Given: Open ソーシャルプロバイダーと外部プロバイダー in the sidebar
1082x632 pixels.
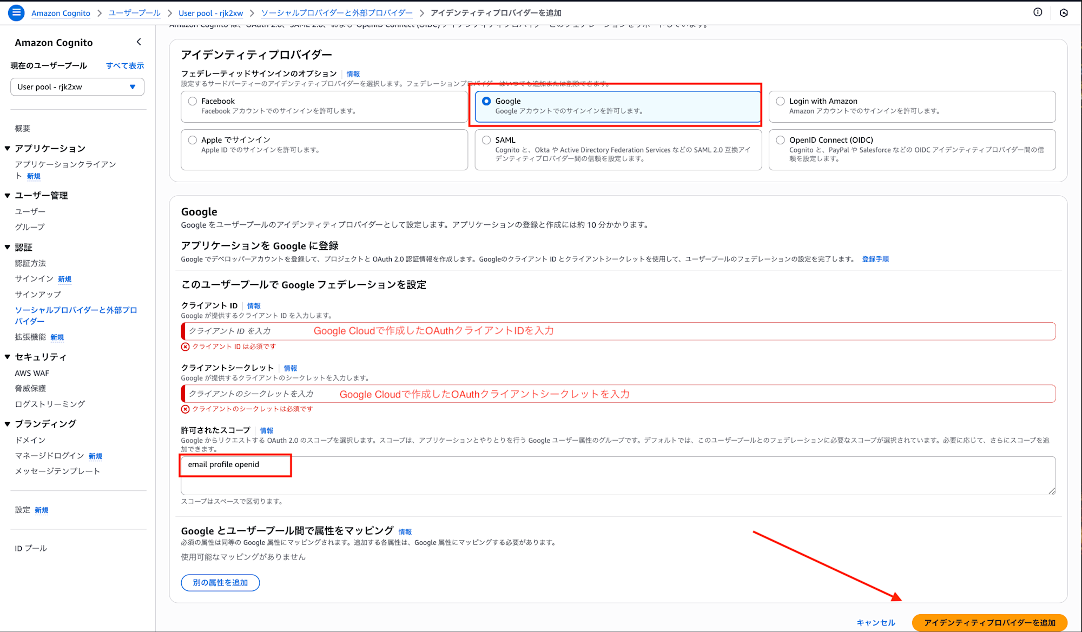Looking at the screenshot, I should click(76, 316).
